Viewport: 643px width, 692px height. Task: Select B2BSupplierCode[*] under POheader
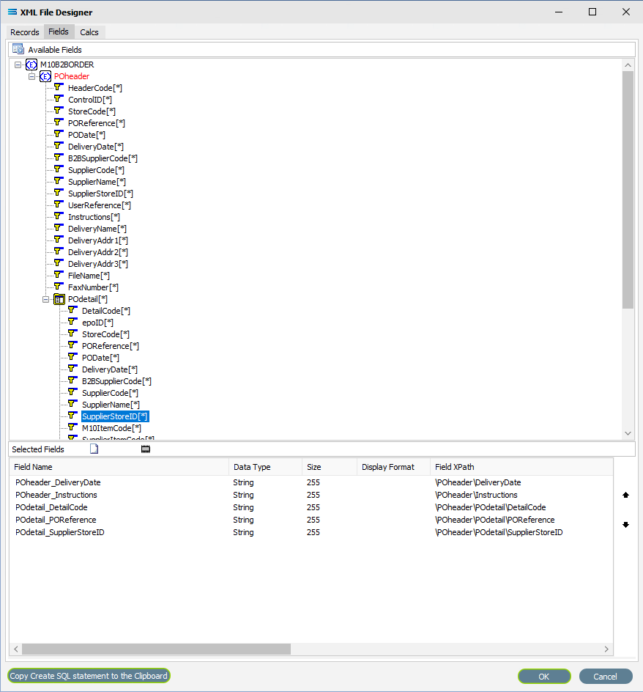(x=103, y=158)
